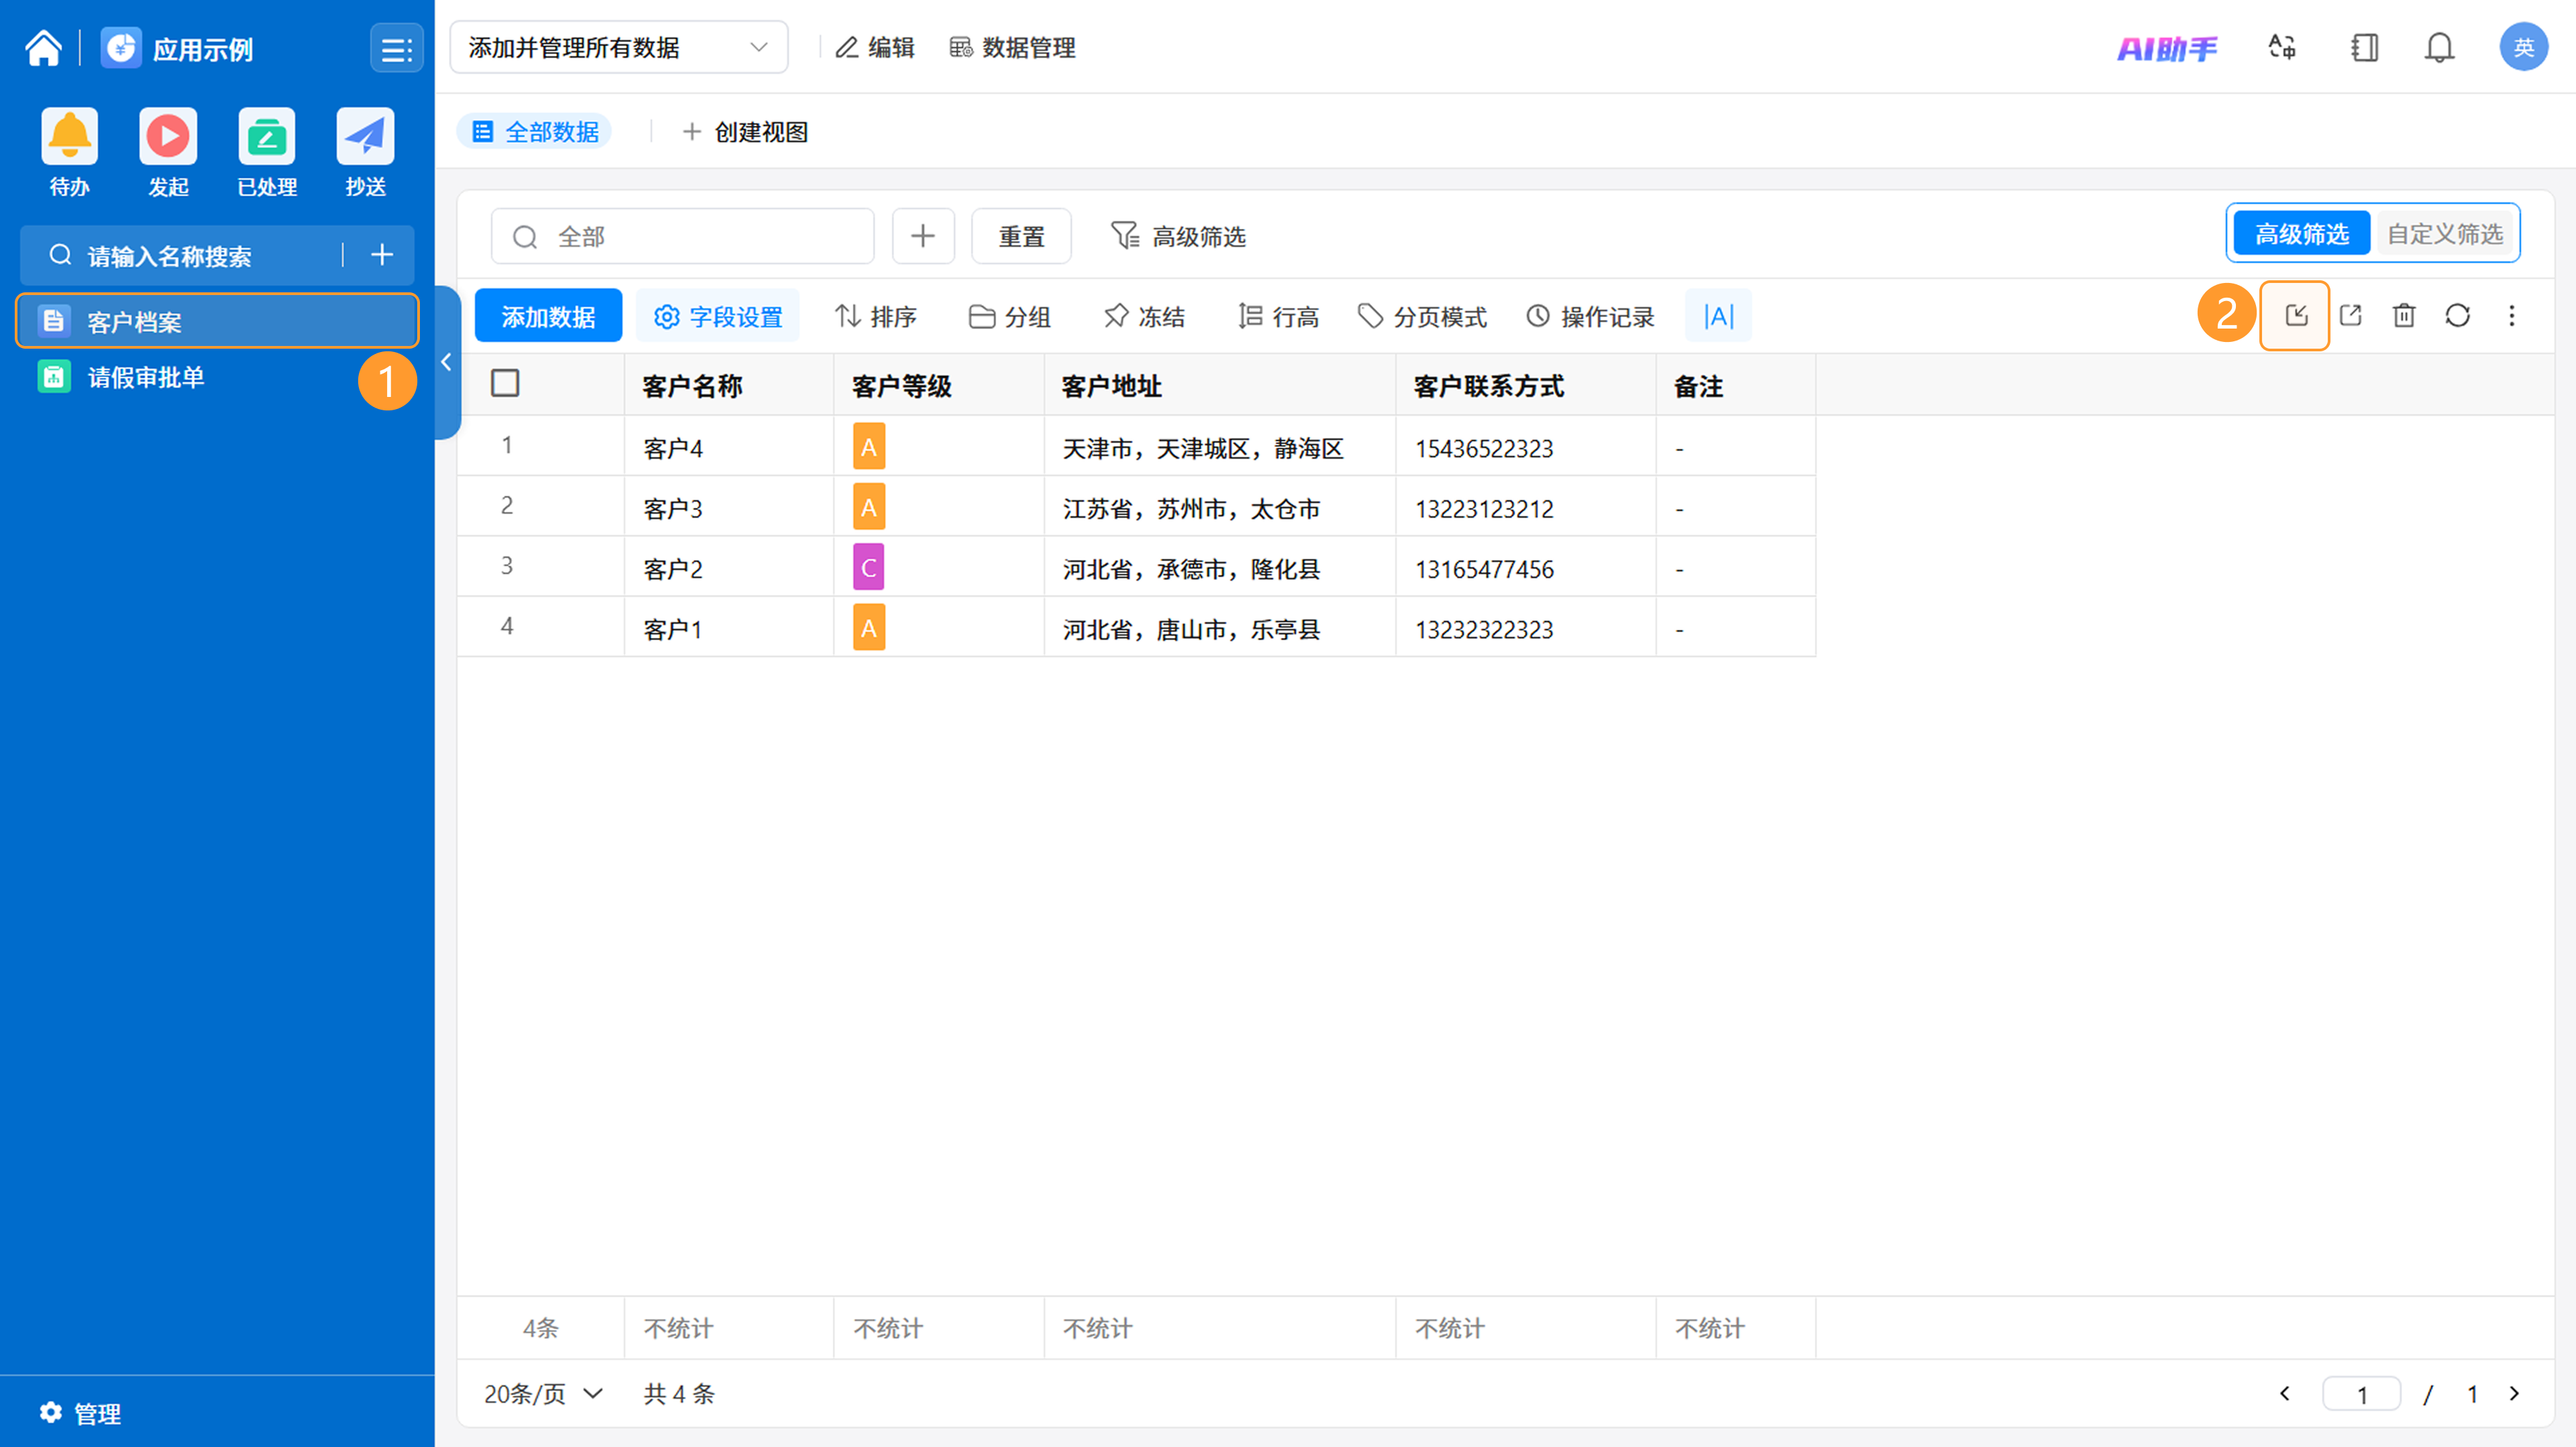This screenshot has width=2576, height=1447.
Task: Open the 分组 grouping option
Action: click(x=1009, y=316)
